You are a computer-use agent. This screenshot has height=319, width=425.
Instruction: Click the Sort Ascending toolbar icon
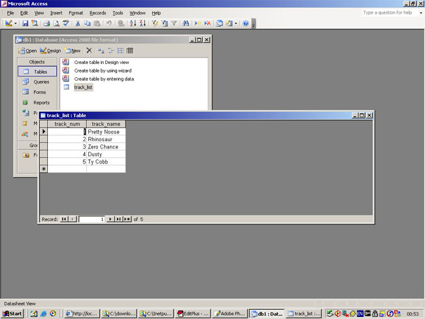tap(133, 24)
